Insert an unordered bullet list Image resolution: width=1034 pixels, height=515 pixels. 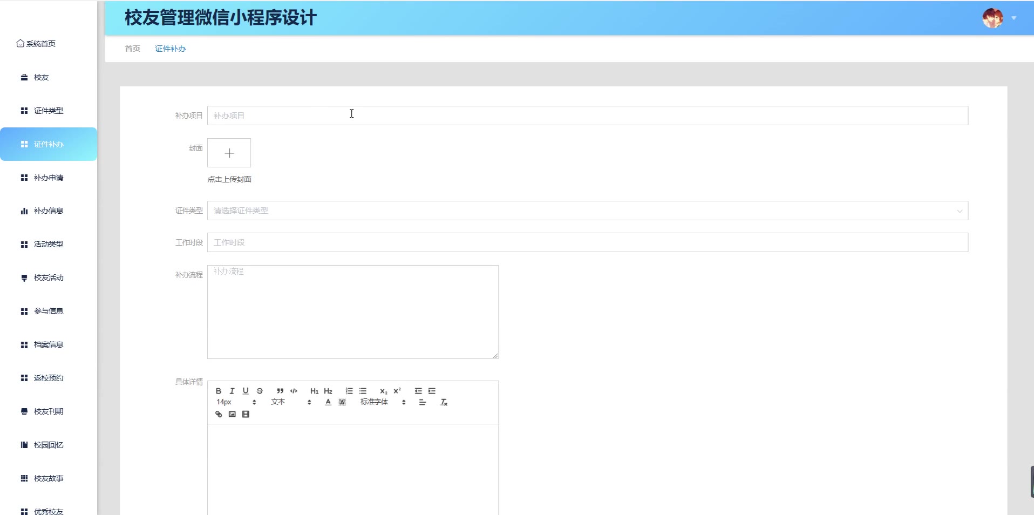[x=363, y=391]
